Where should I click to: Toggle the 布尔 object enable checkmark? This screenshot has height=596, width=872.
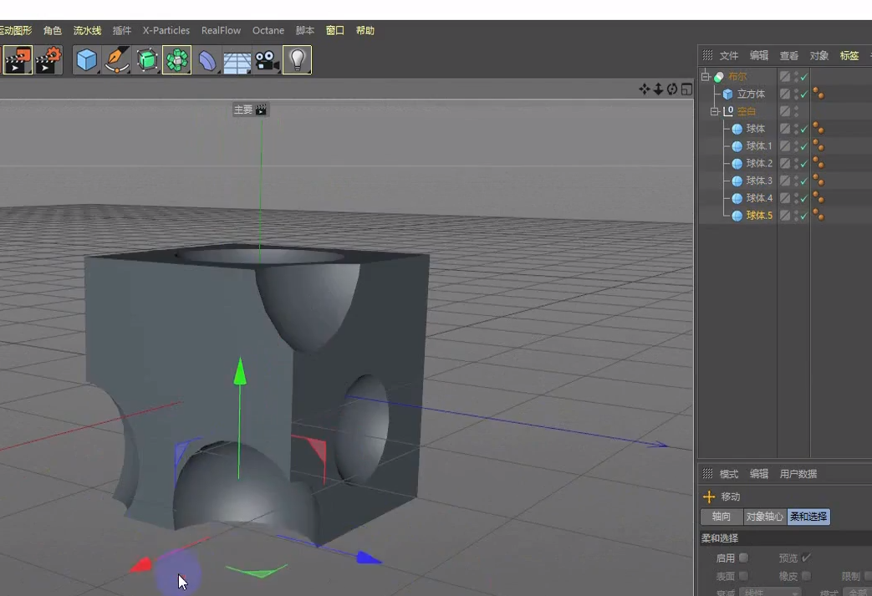pyautogui.click(x=803, y=77)
